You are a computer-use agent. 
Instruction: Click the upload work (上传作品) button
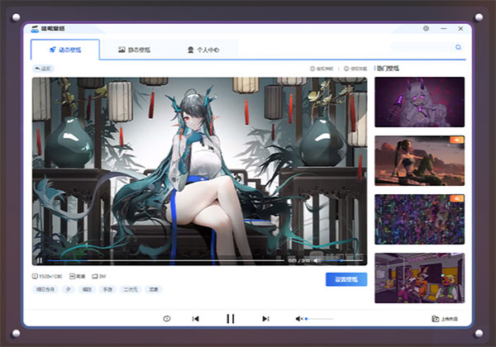[445, 319]
